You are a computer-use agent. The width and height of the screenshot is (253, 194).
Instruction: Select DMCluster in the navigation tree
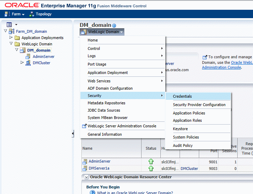pos(42,63)
